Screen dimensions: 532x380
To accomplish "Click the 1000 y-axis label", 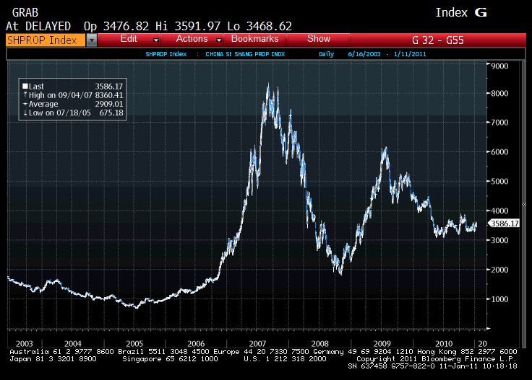I will click(499, 299).
